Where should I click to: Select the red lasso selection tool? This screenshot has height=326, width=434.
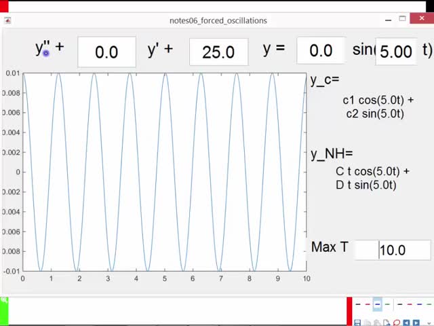point(397,323)
